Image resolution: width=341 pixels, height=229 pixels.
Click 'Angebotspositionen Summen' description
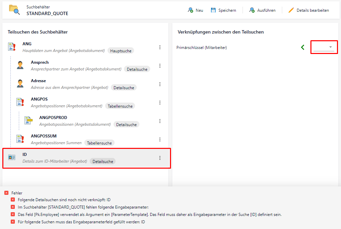(x=56, y=143)
